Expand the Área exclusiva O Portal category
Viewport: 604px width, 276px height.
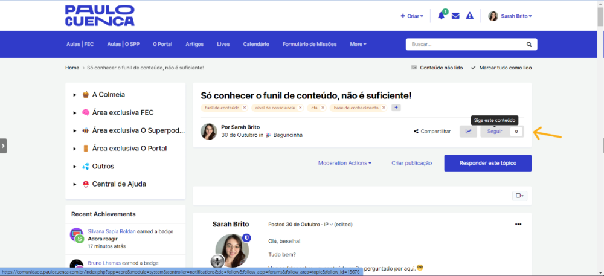click(75, 149)
